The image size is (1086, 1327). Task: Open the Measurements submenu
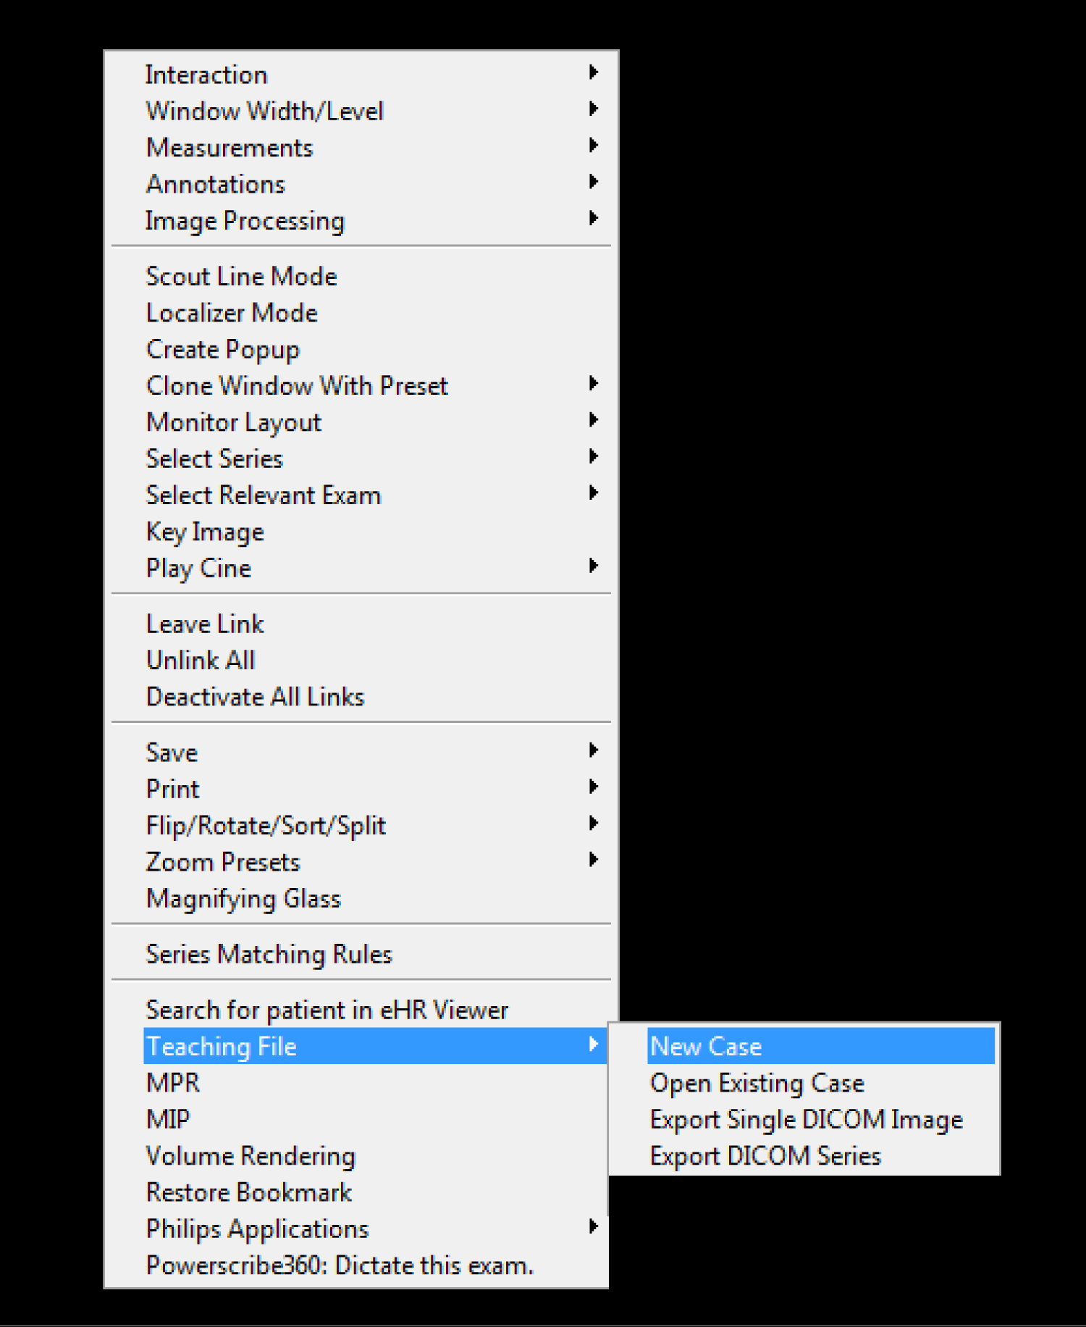(x=230, y=148)
